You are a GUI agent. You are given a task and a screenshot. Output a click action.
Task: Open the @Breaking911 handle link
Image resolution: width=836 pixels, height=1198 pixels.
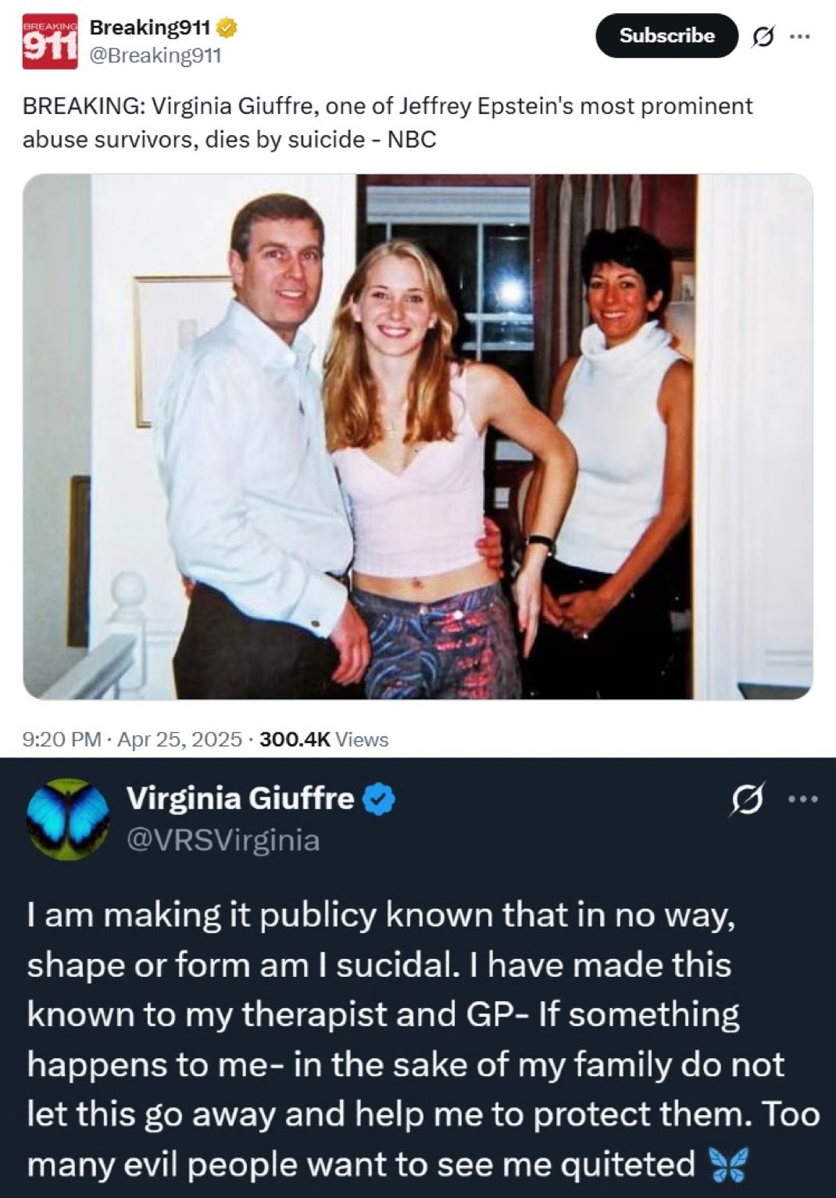click(155, 55)
